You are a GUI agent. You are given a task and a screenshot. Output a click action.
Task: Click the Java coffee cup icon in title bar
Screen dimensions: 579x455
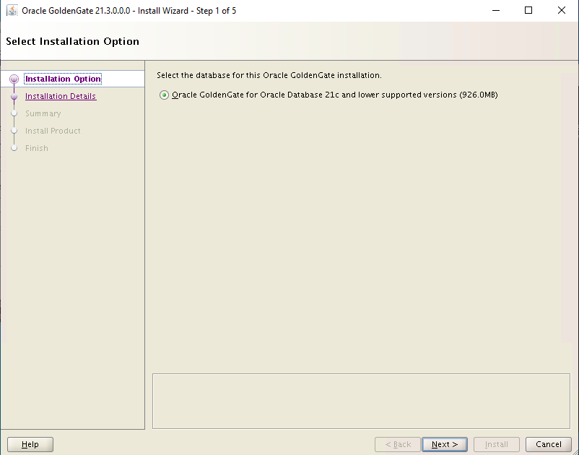[x=11, y=10]
